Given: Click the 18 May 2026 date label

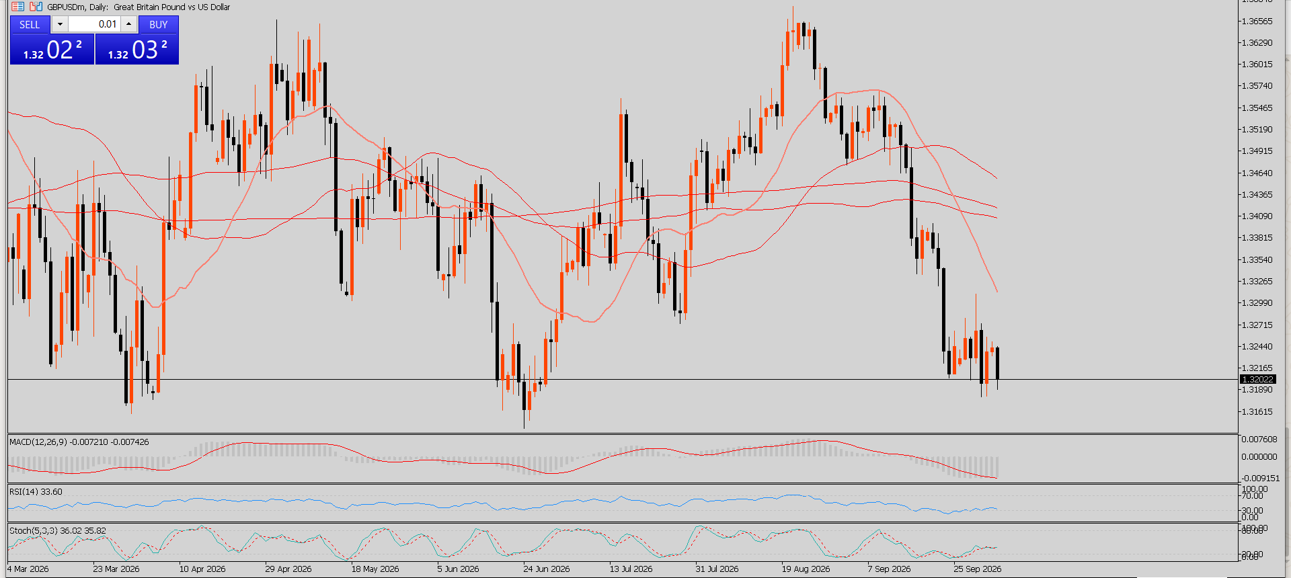Looking at the screenshot, I should 375,569.
